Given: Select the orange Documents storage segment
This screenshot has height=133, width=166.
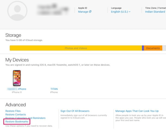Looking at the screenshot, I should 153,48.
